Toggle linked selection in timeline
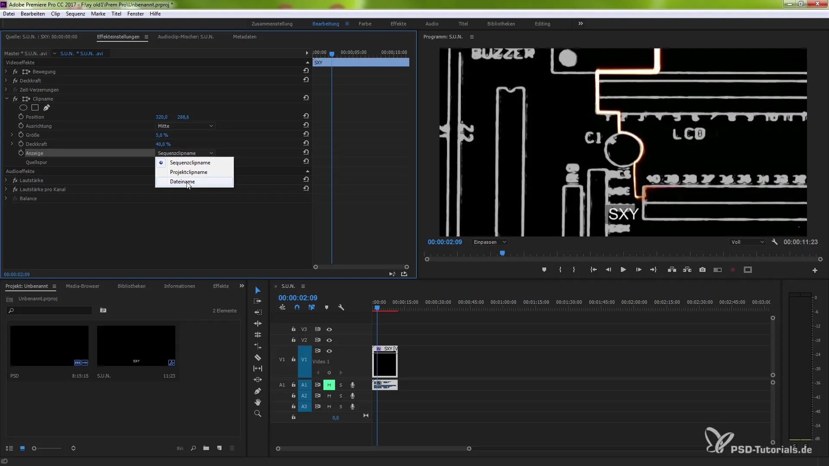 (x=312, y=307)
